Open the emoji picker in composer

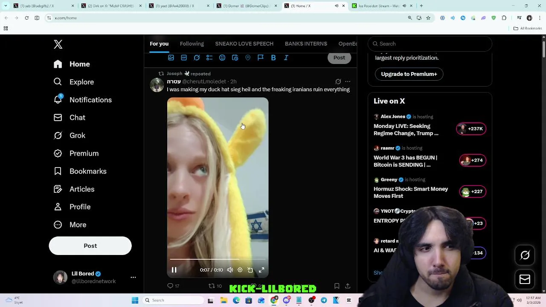coord(222,58)
